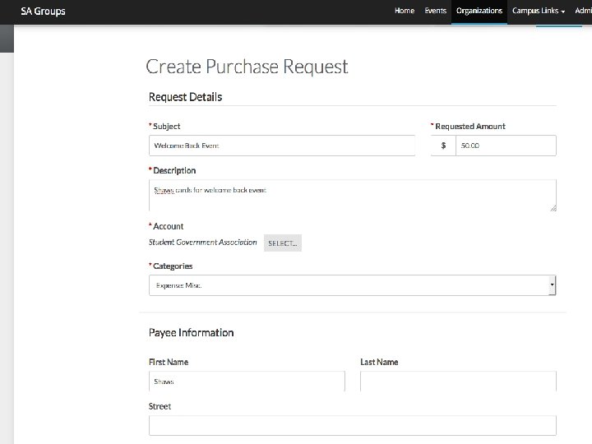Open the partially visible Admin menu
Viewport: 592px width, 444px height.
[583, 11]
